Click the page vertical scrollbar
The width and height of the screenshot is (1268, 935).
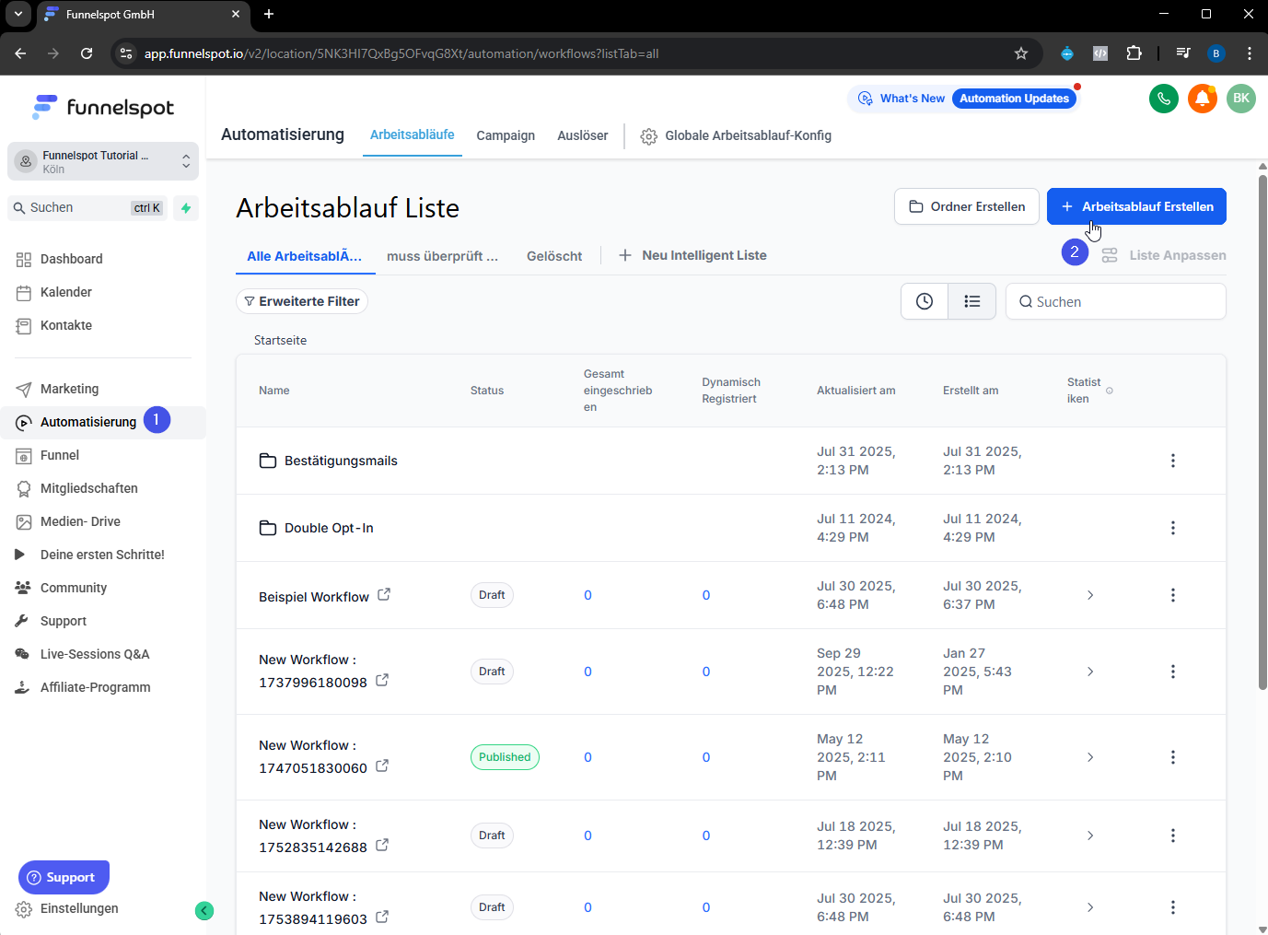click(1262, 431)
